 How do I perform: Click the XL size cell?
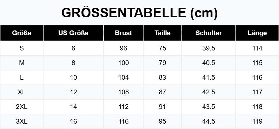tap(22, 92)
